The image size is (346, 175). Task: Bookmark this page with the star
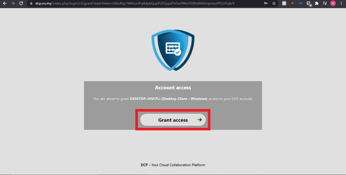[x=274, y=3]
